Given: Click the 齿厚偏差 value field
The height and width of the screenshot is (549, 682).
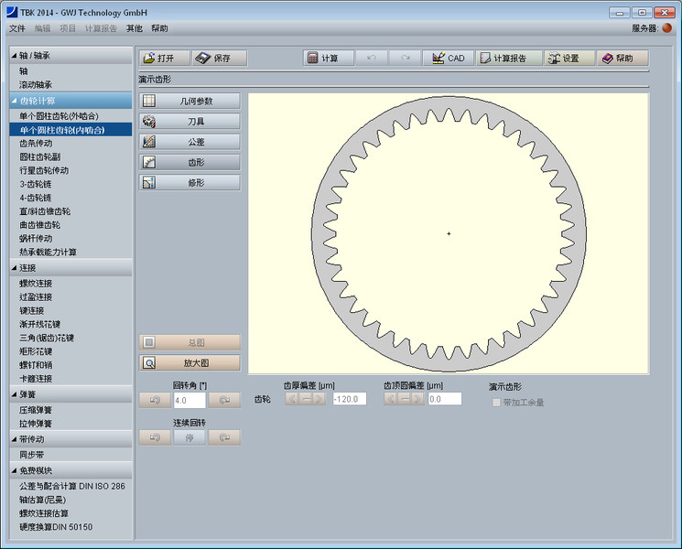Looking at the screenshot, I should tap(349, 399).
